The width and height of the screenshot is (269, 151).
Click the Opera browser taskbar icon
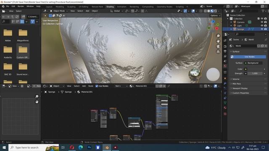(72, 147)
